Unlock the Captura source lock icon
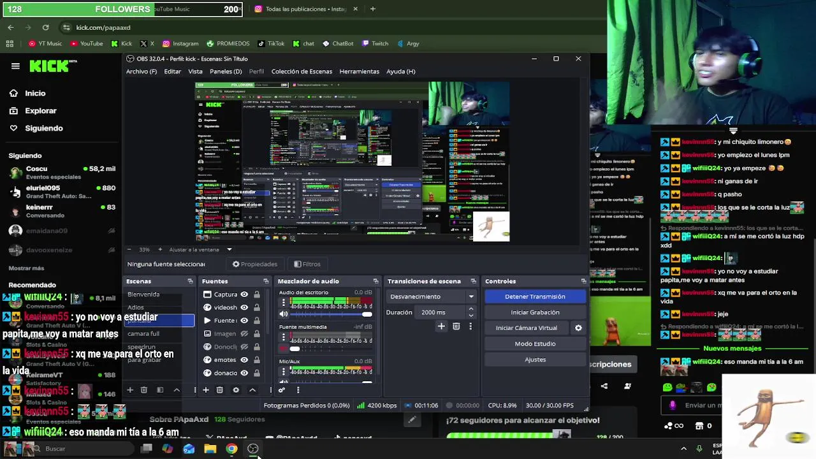This screenshot has width=816, height=459. pos(257,295)
